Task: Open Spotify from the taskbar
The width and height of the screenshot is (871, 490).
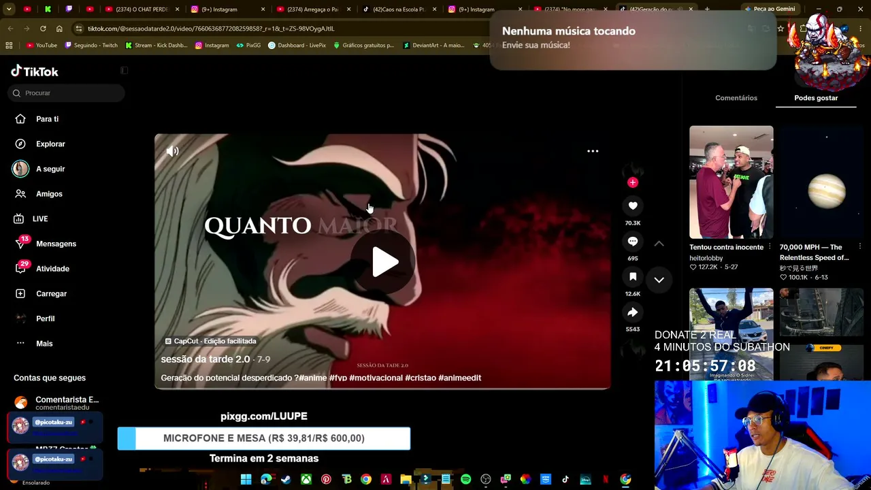Action: coord(465,480)
